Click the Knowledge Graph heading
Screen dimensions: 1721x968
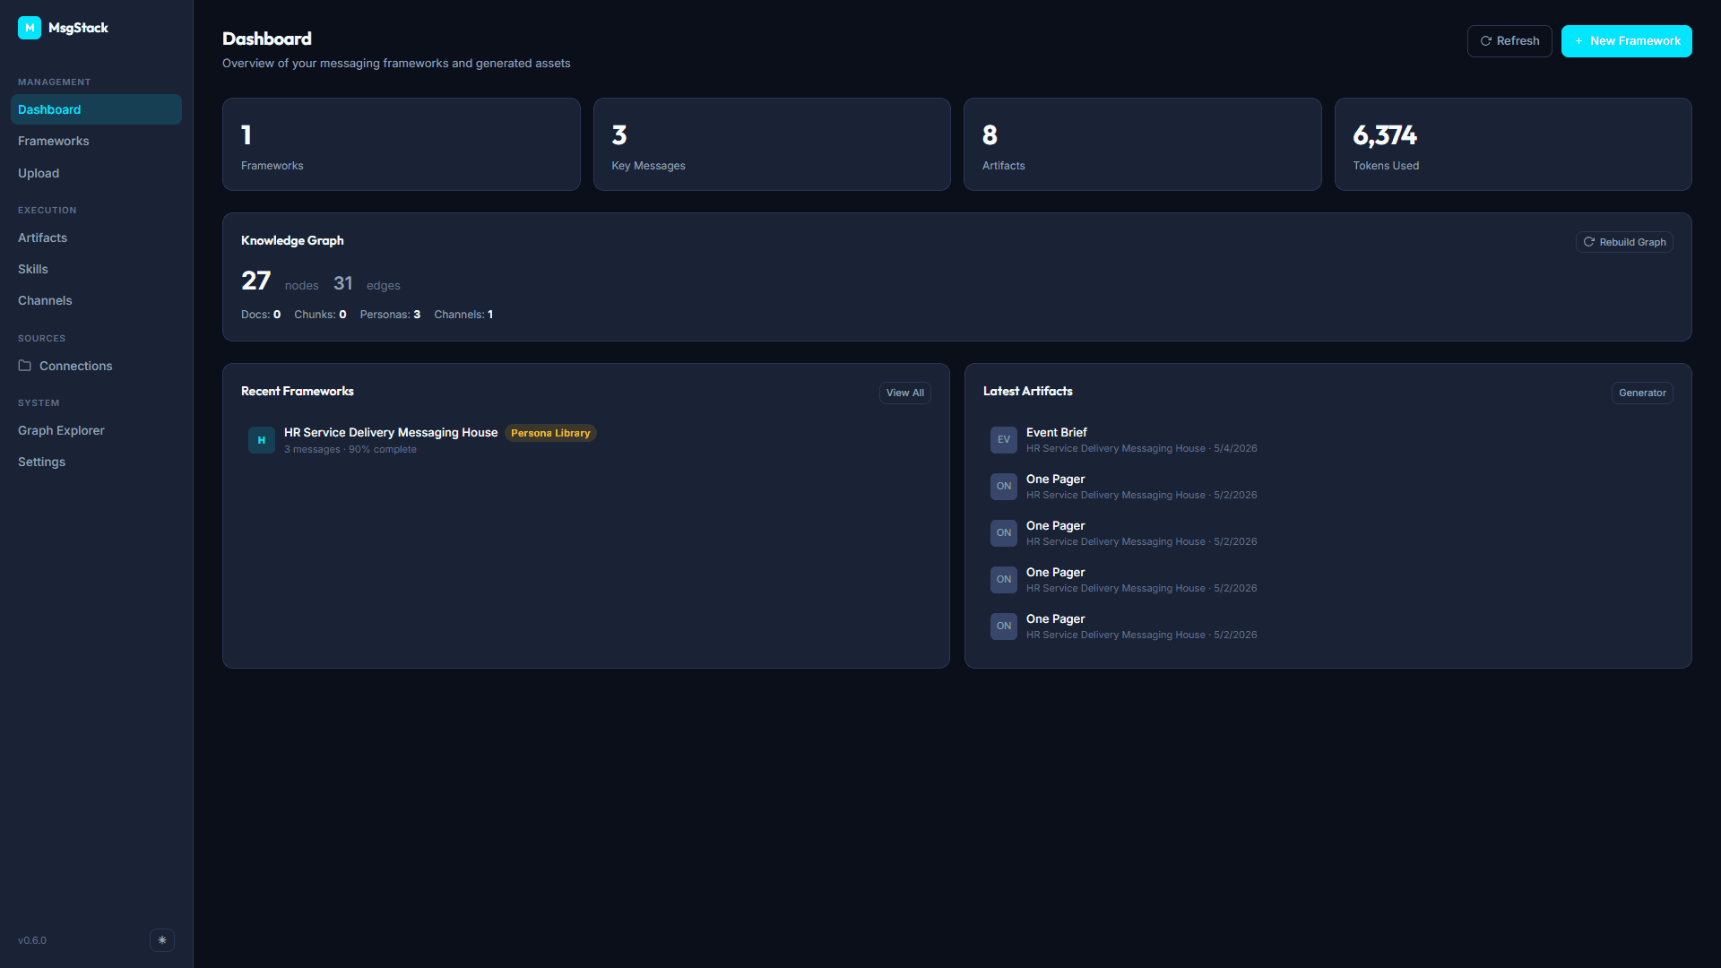point(292,241)
